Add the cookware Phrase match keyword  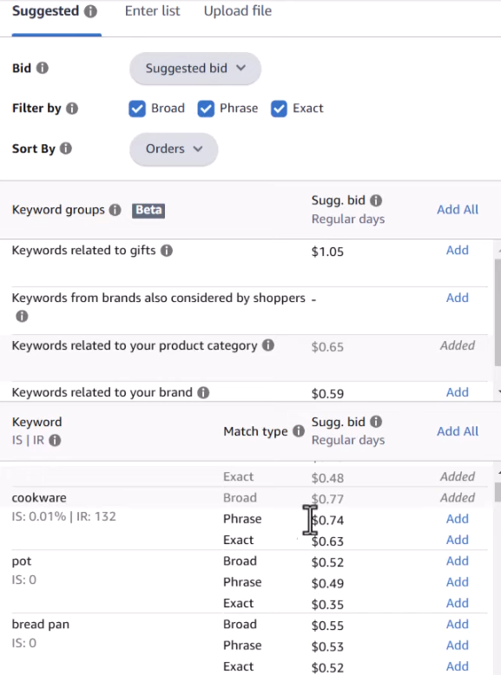point(457,519)
